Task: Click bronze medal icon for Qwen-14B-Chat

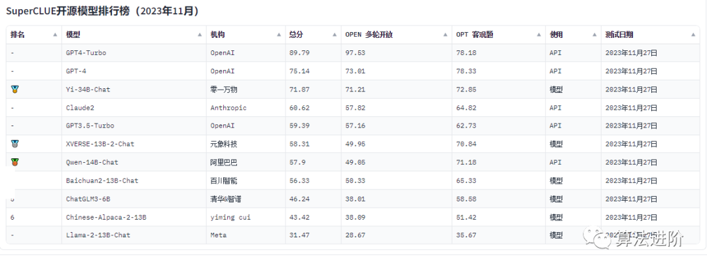Action: (x=15, y=162)
